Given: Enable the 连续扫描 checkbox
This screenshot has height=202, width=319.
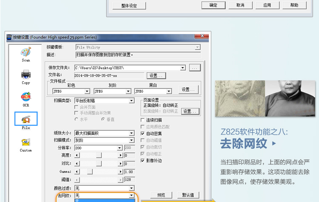Looking at the screenshot, I should click(x=143, y=120).
